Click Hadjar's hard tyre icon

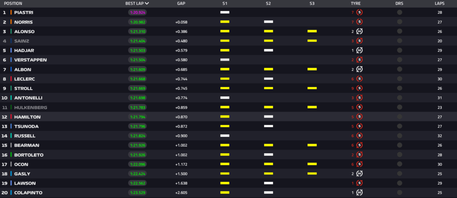coord(359,50)
